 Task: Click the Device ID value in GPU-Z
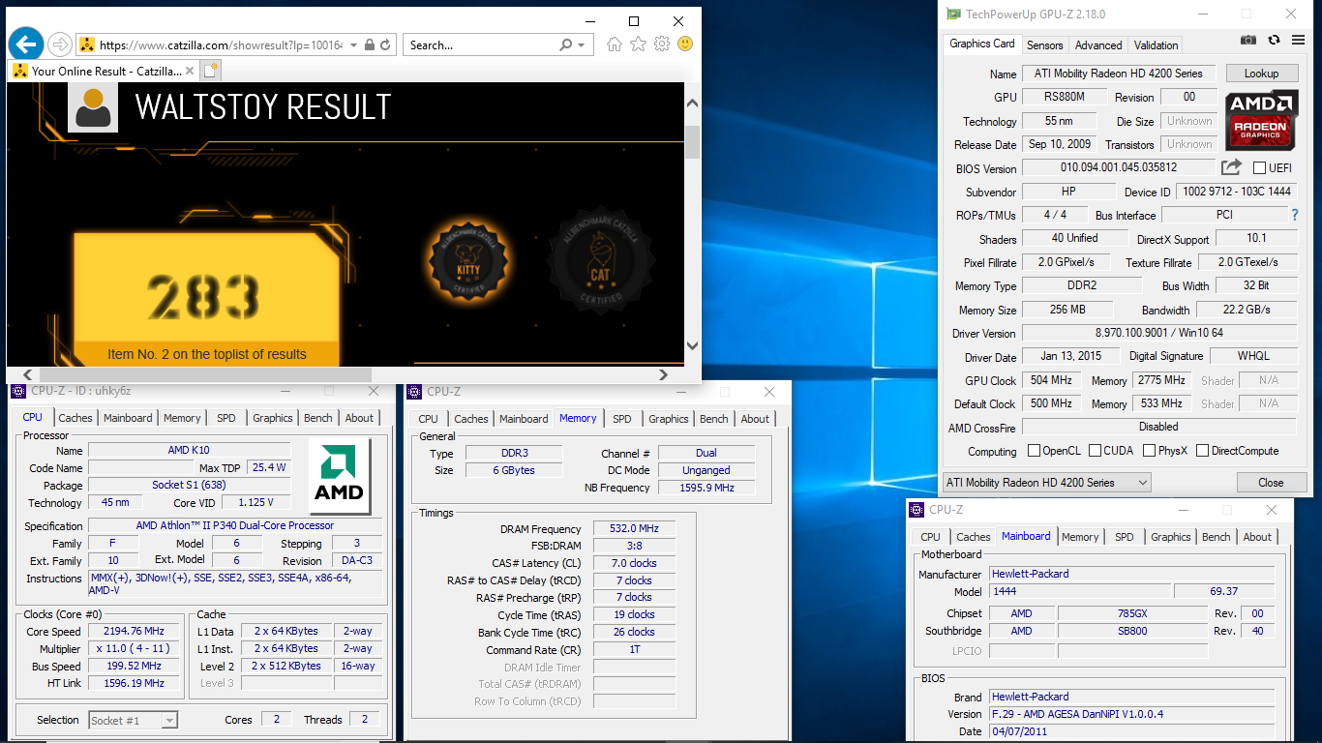1236,192
